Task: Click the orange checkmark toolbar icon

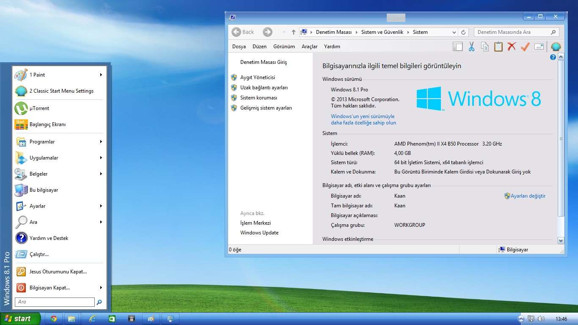Action: click(525, 46)
